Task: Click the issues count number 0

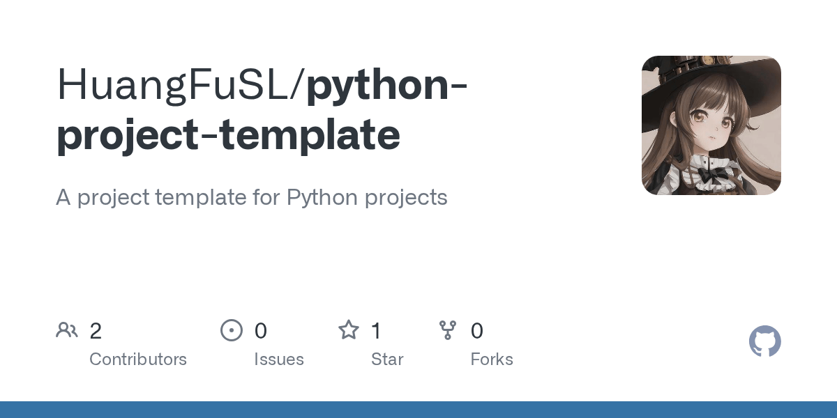Action: pyautogui.click(x=260, y=331)
